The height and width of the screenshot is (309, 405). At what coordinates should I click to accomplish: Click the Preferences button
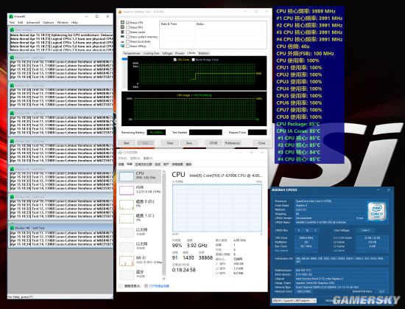pyautogui.click(x=232, y=143)
